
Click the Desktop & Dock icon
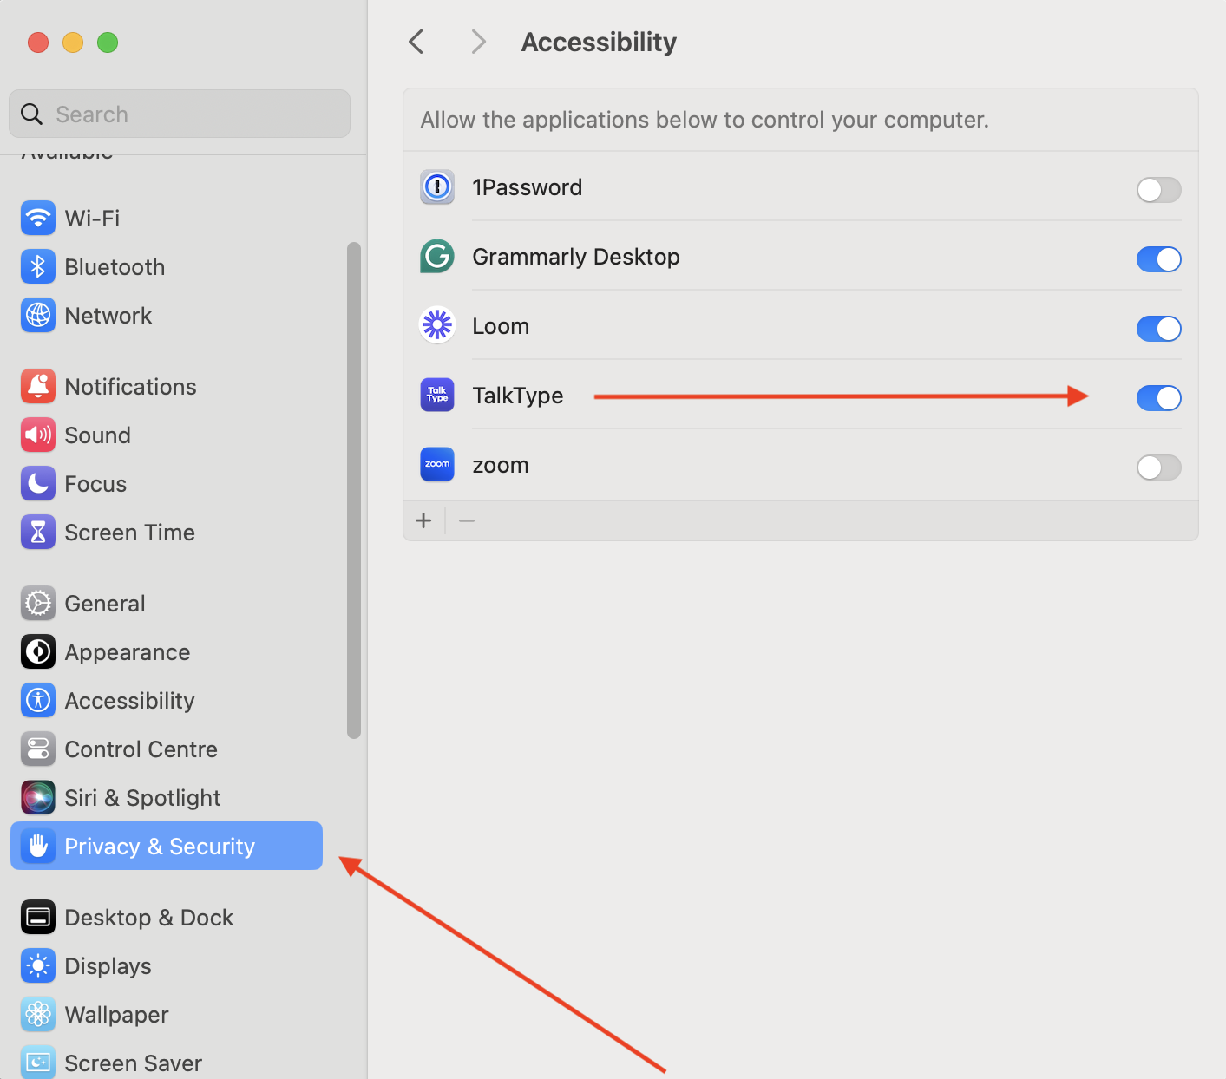click(38, 918)
